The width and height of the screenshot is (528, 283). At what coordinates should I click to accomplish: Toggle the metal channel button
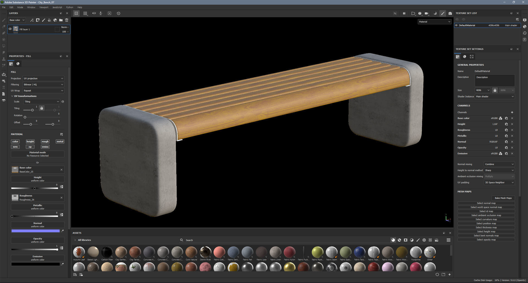click(x=60, y=142)
